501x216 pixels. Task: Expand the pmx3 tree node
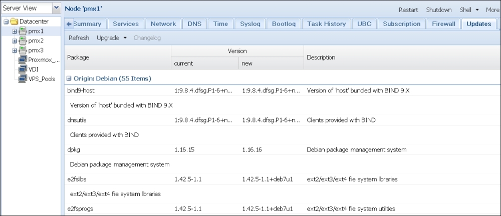pos(14,50)
